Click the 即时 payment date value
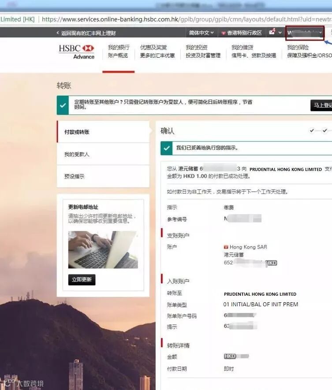This screenshot has width=332, height=390. pos(229,368)
